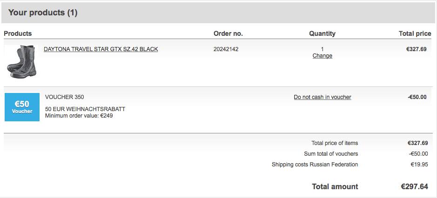Click the Order no. column header

coord(228,33)
